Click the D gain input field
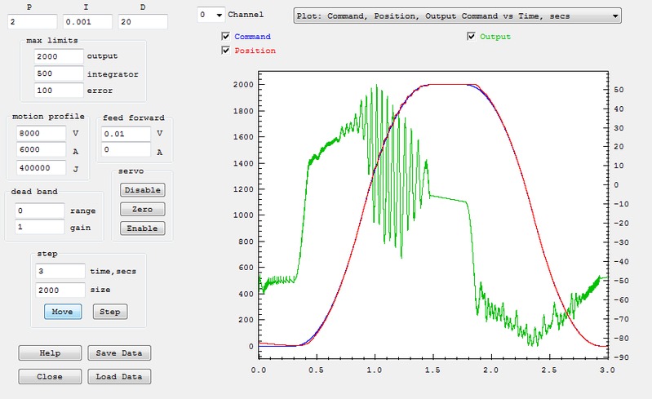Screen dimensions: 652x399 tap(142, 21)
